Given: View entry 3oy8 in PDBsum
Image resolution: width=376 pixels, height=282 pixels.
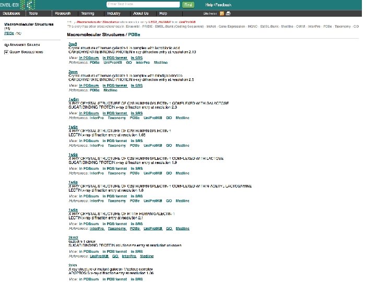Looking at the screenshot, I should coord(89,58).
